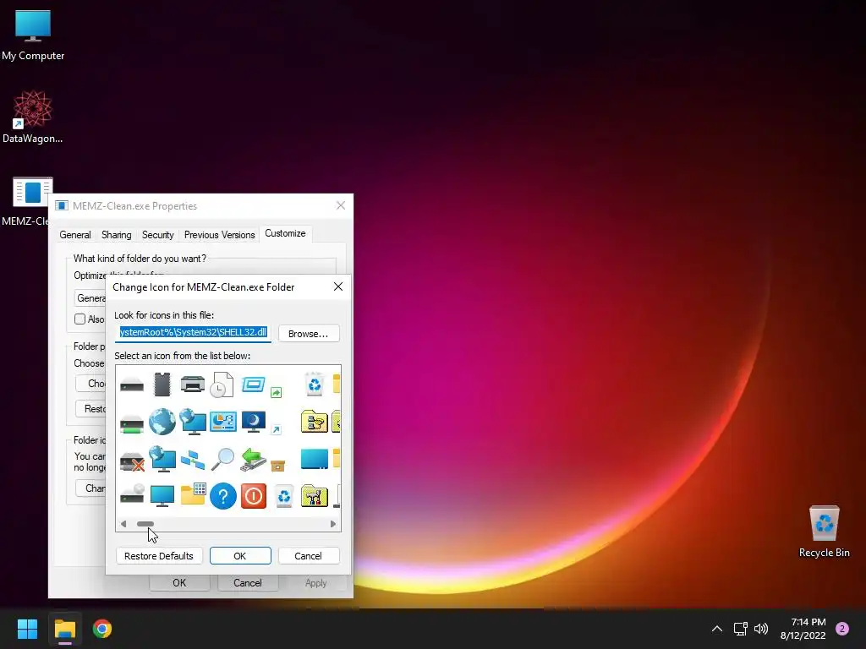Select the full recycle bin icon
Screen dimensions: 866x649
pos(315,384)
